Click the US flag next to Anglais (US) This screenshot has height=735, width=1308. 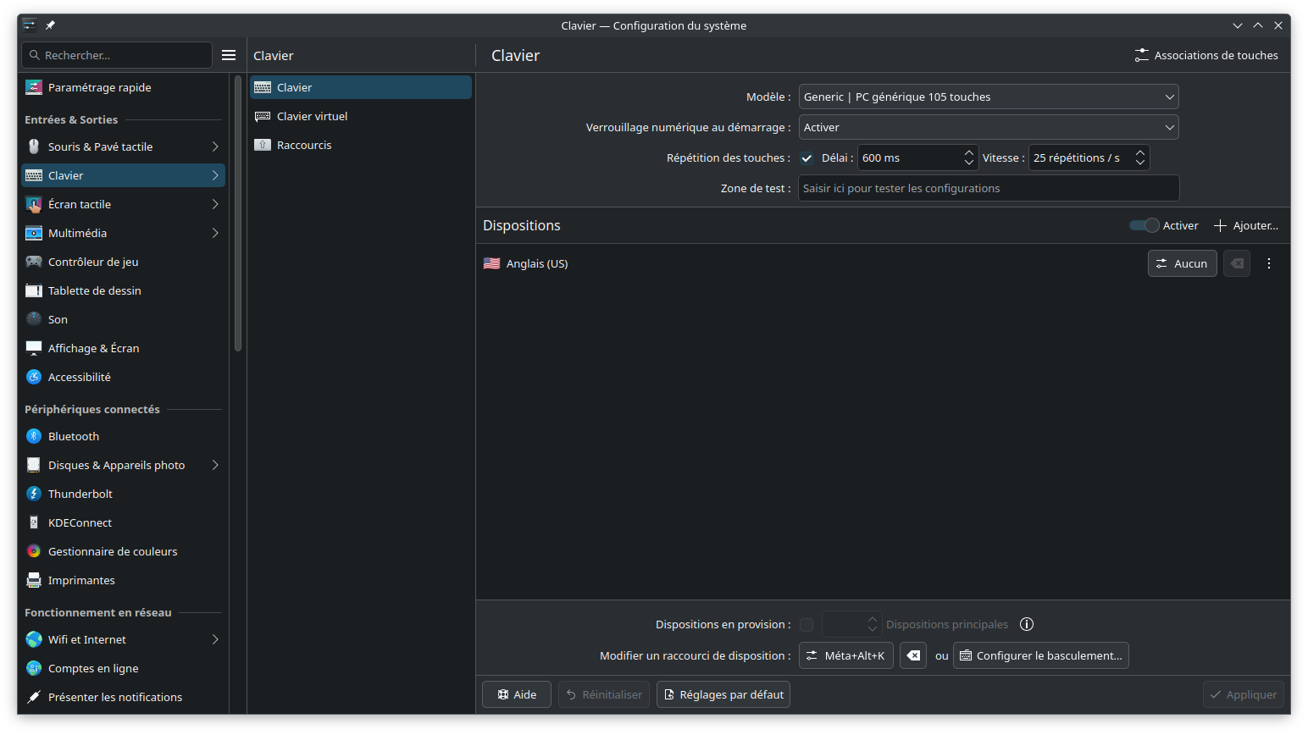491,263
